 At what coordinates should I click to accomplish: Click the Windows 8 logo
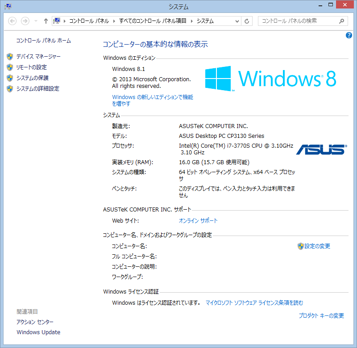coord(270,79)
